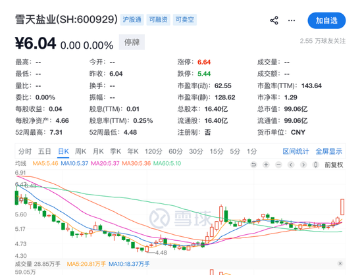The width and height of the screenshot is (362, 275).
Task: Click the 沪股通 tag
Action: point(132,20)
